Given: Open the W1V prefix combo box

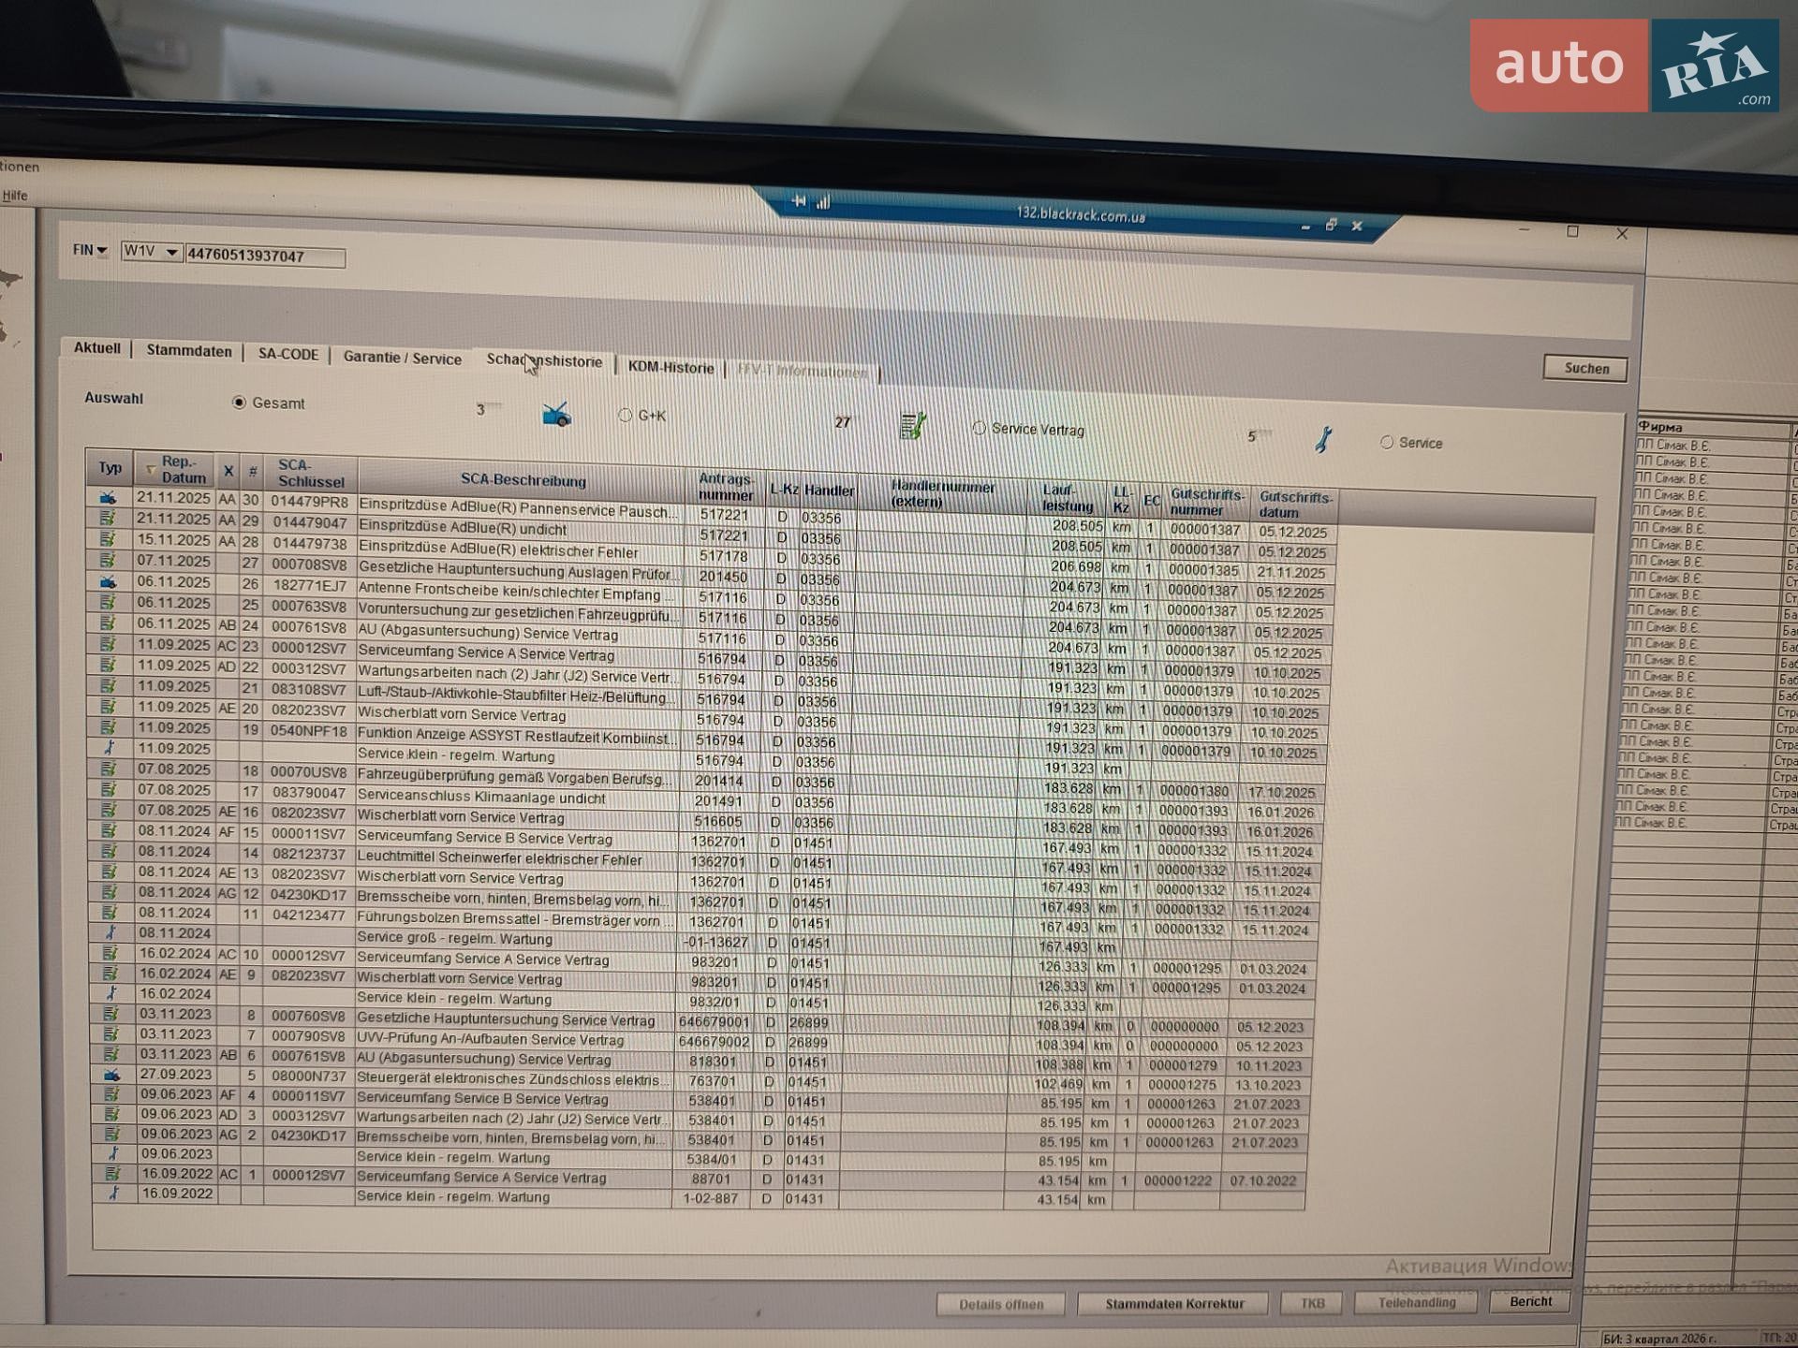Looking at the screenshot, I should click(151, 252).
